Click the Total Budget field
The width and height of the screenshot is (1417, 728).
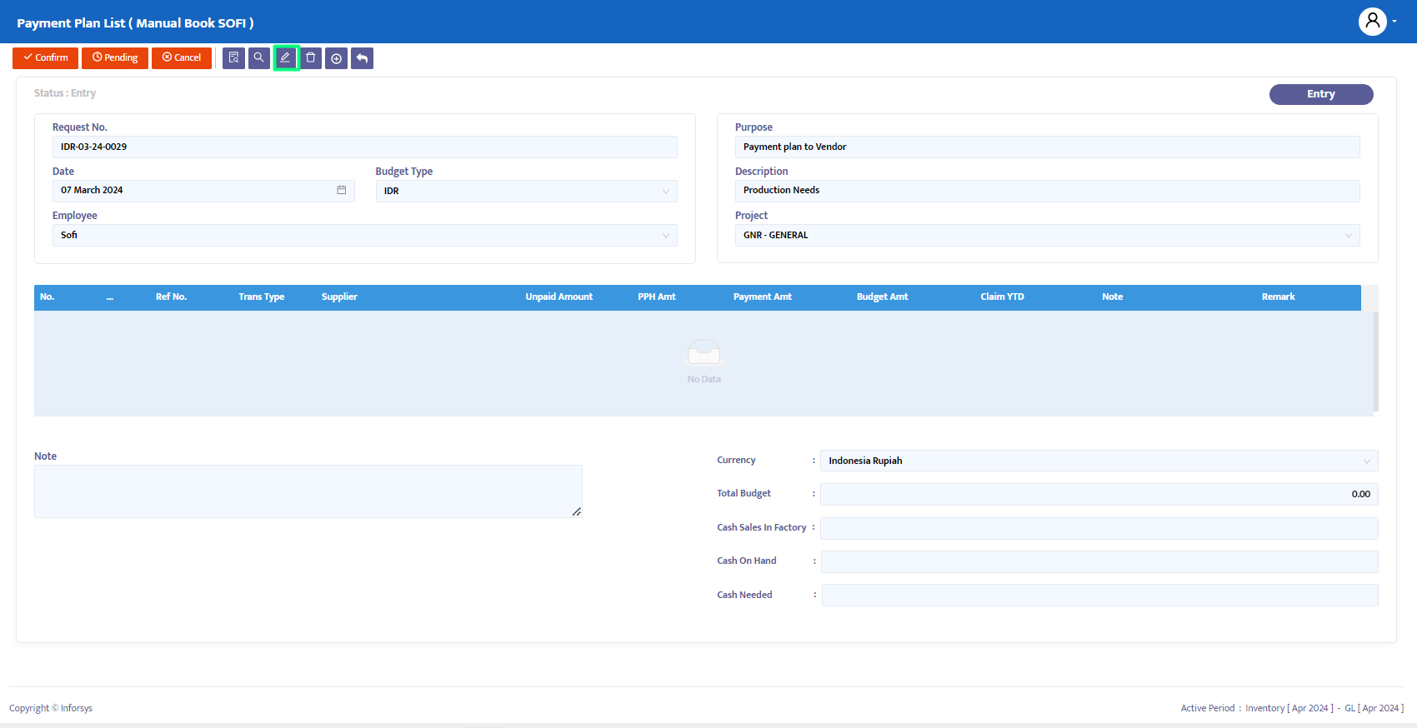point(1099,494)
